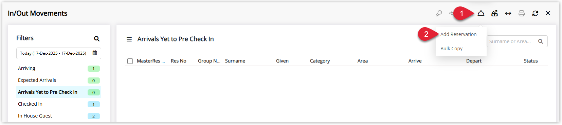This screenshot has width=562, height=125.
Task: Select the Arriving filter
Action: [x=59, y=68]
